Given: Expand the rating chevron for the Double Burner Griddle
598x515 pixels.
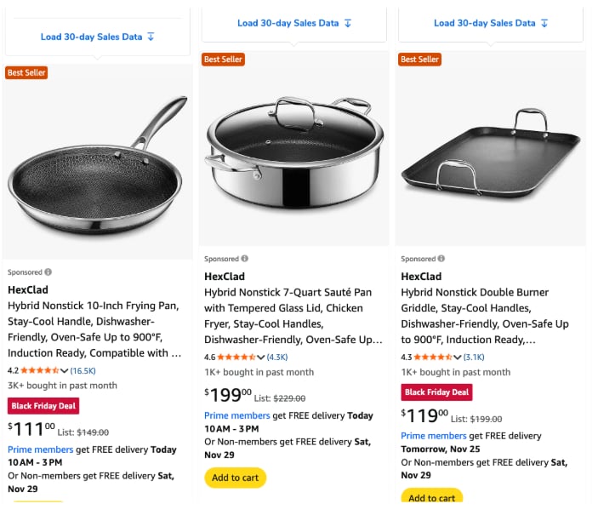Looking at the screenshot, I should pos(458,357).
